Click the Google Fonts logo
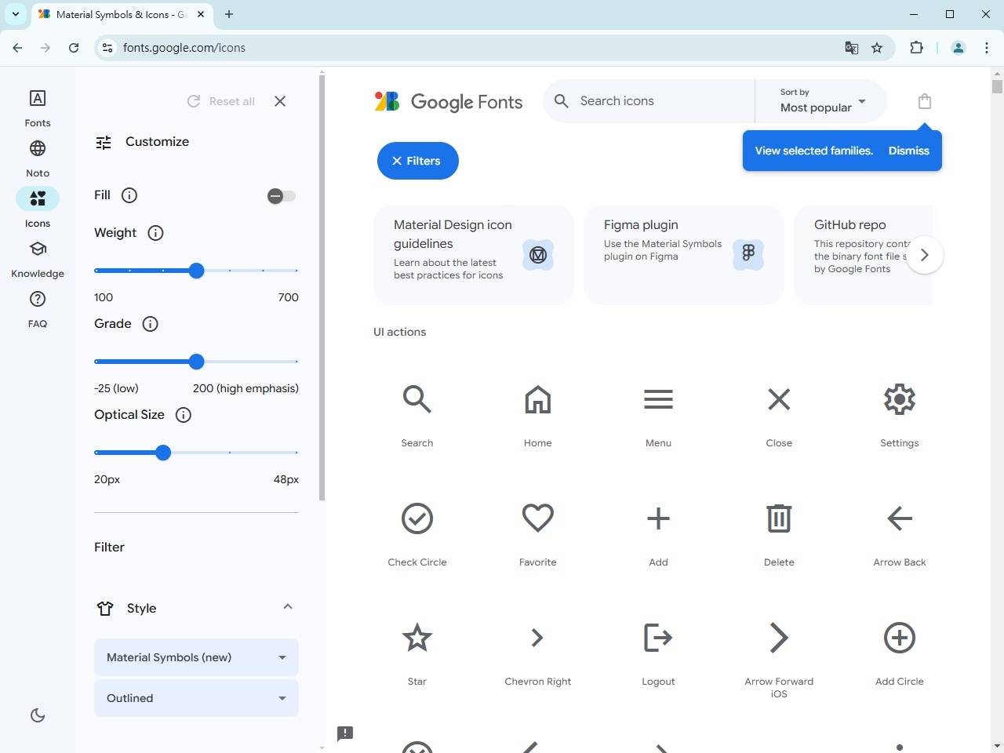This screenshot has height=753, width=1004. (449, 101)
